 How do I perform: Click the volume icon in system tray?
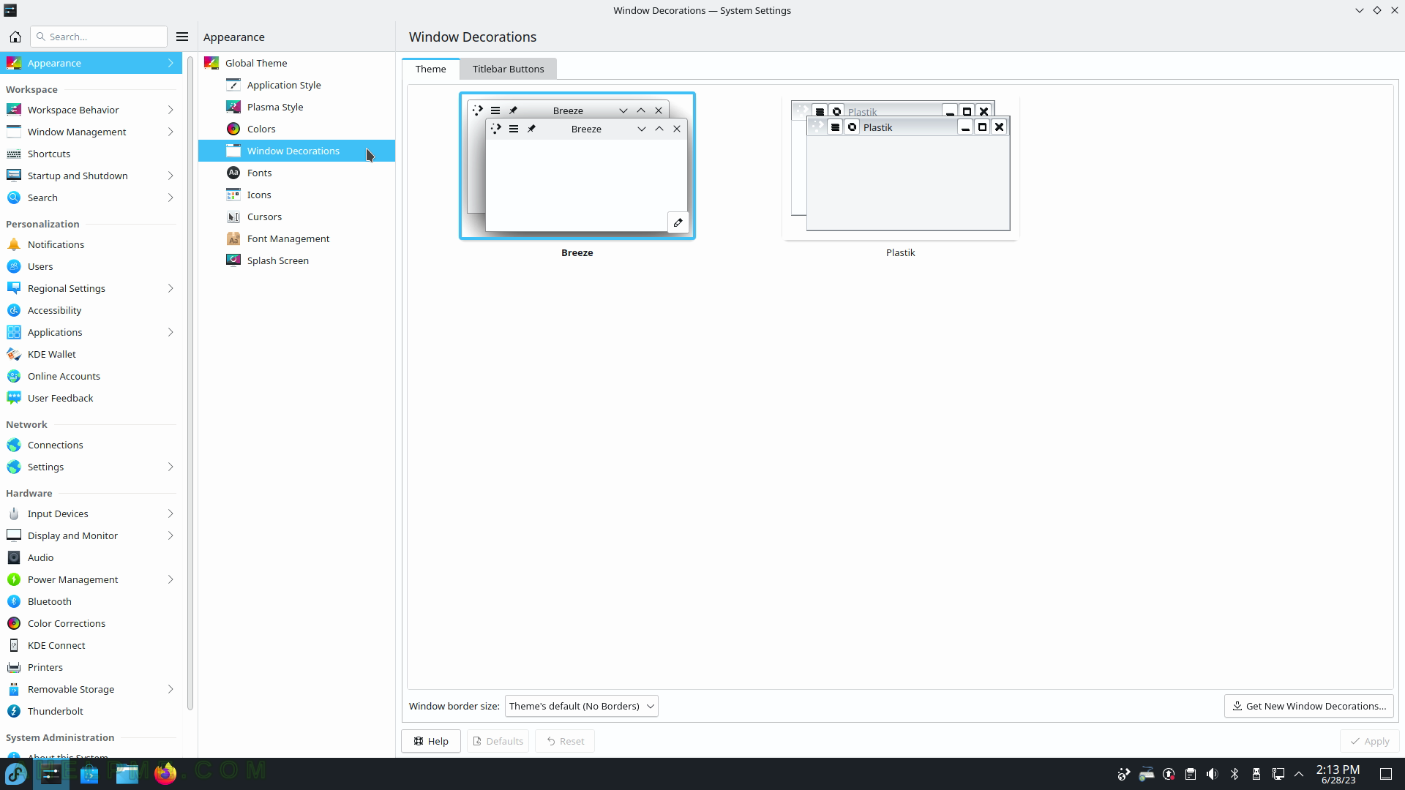coord(1213,774)
